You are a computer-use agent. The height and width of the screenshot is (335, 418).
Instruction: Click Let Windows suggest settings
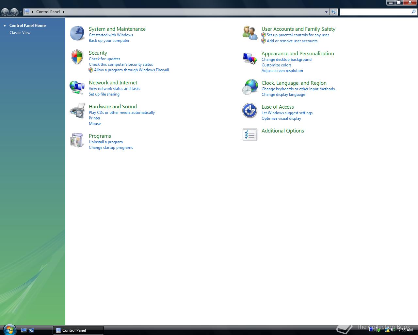(287, 113)
